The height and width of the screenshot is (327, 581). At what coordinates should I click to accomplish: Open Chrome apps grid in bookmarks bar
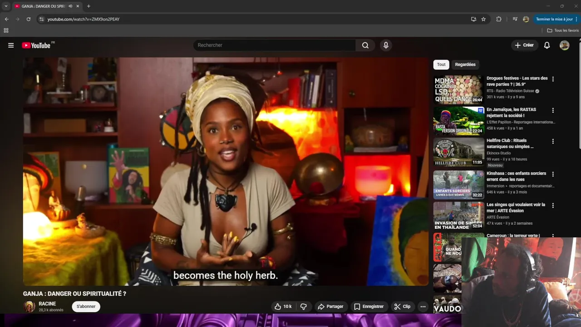pyautogui.click(x=6, y=30)
